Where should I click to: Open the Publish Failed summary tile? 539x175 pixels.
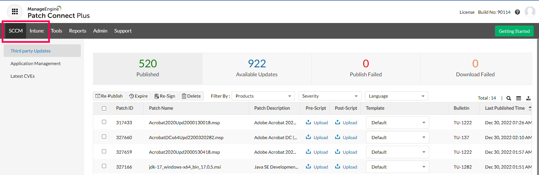(x=366, y=69)
